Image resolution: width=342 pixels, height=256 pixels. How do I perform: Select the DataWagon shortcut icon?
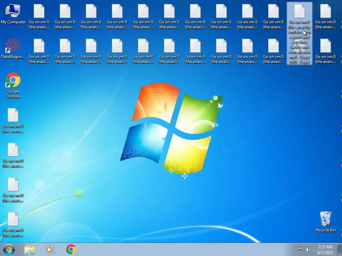tap(13, 48)
